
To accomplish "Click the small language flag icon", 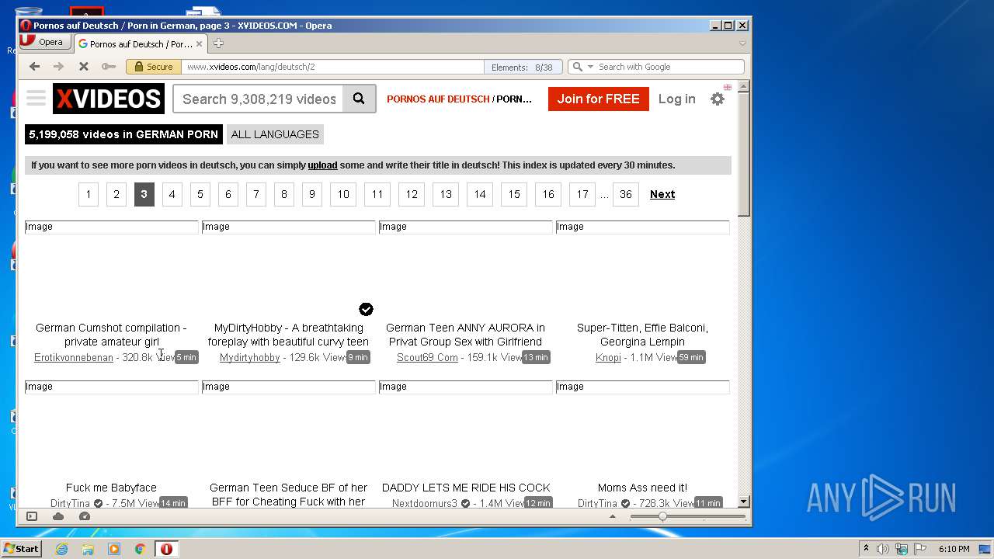I will (x=728, y=87).
